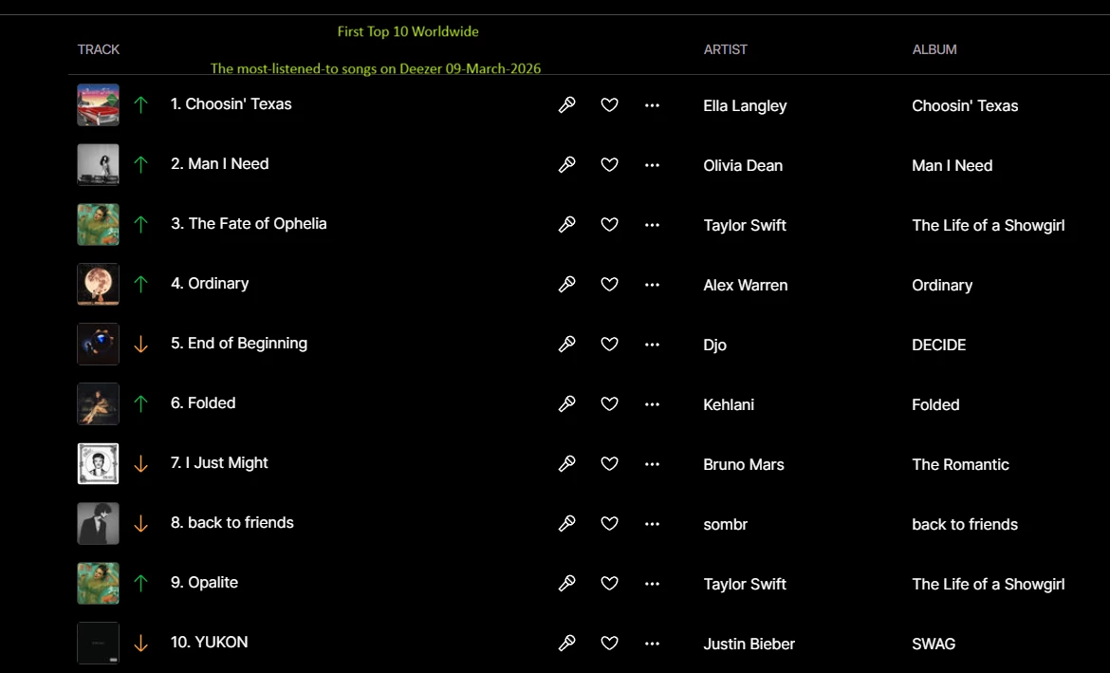Show lyrics for The Fate of Ophelia
The height and width of the screenshot is (673, 1110).
566,225
